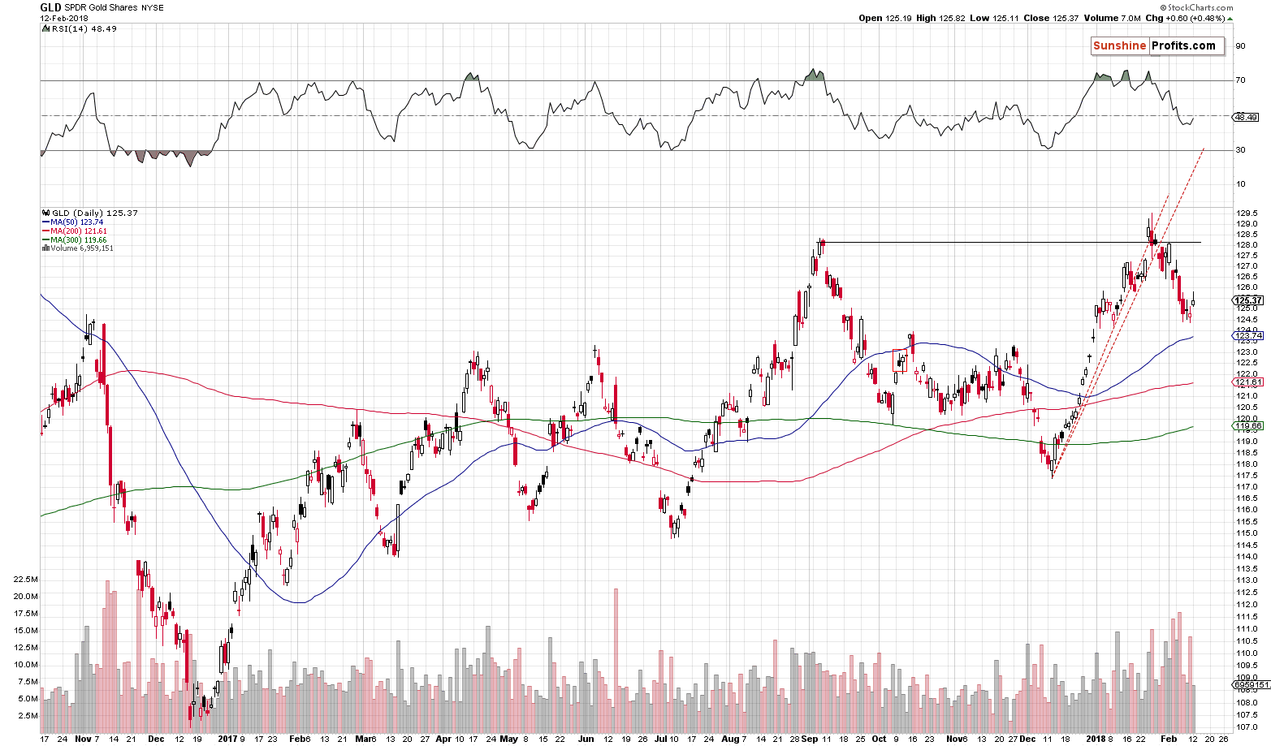Click the 20.0M volume axis label
This screenshot has height=746, width=1271.
(x=26, y=597)
